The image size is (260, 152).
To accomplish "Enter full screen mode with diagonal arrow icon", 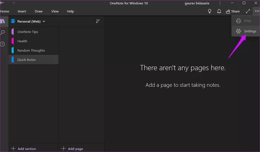I will click(248, 11).
